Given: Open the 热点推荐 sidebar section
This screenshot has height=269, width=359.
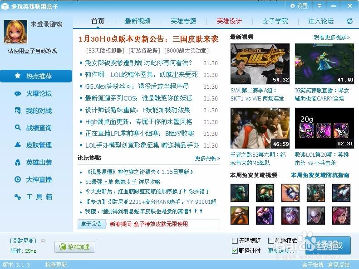Looking at the screenshot, I should [36, 76].
